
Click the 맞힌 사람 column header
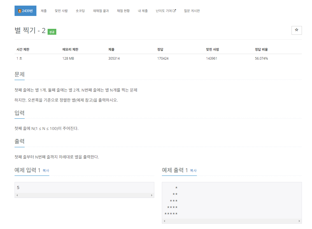pyautogui.click(x=212, y=49)
